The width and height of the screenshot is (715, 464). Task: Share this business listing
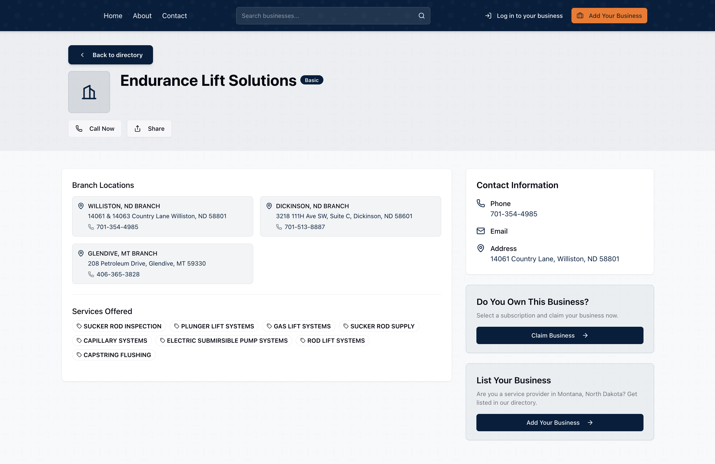click(149, 129)
